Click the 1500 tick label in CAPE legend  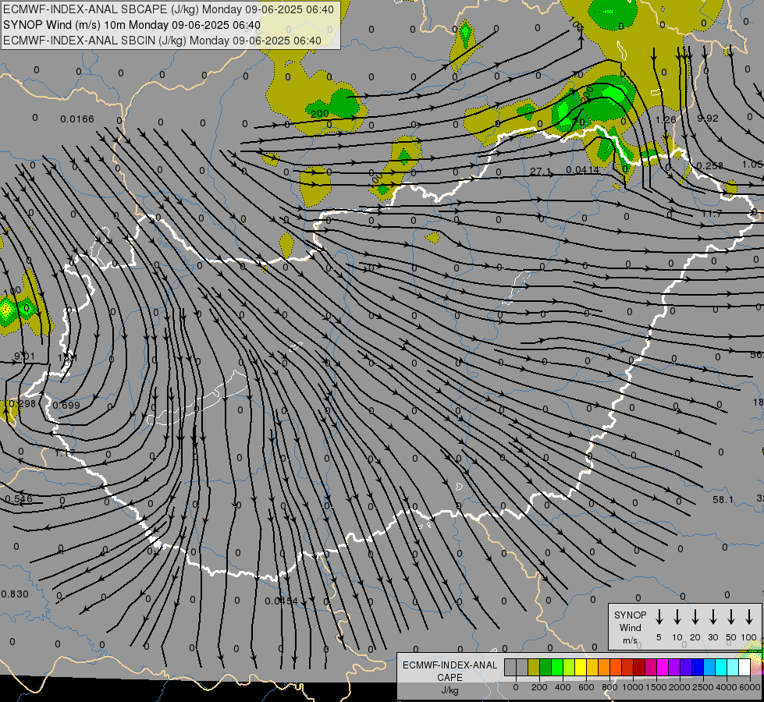[656, 687]
